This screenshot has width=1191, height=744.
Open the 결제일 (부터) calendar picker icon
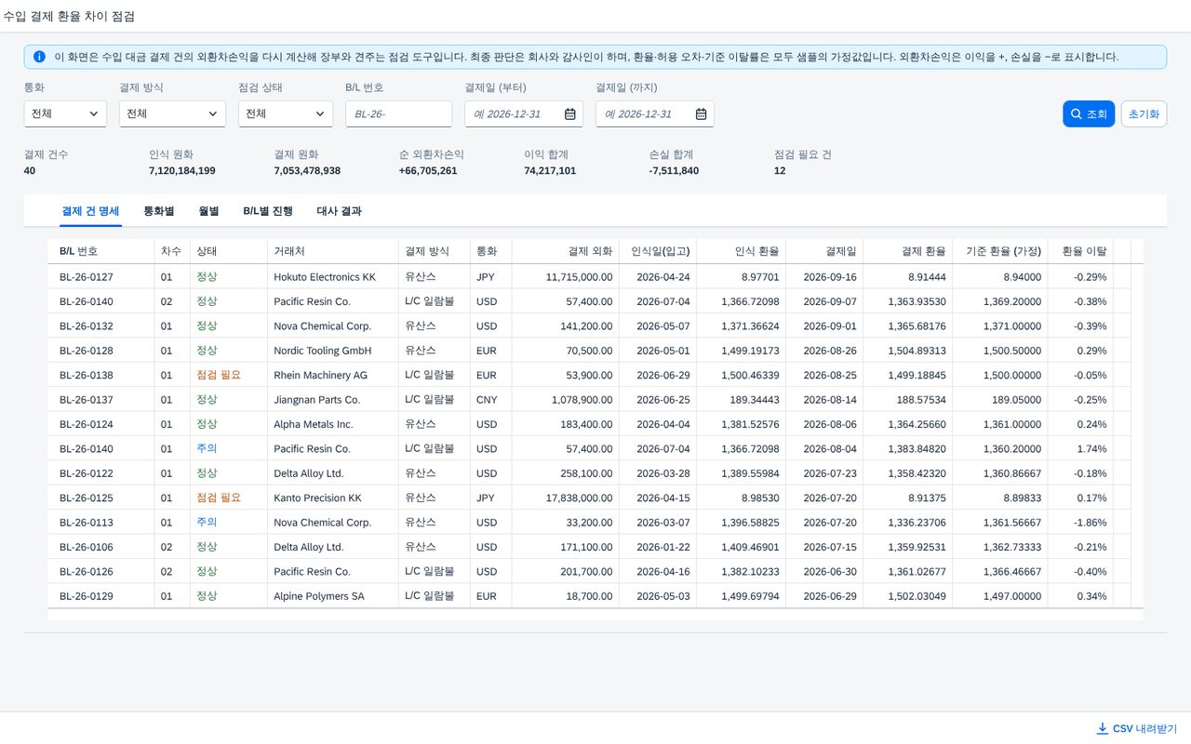pos(570,114)
